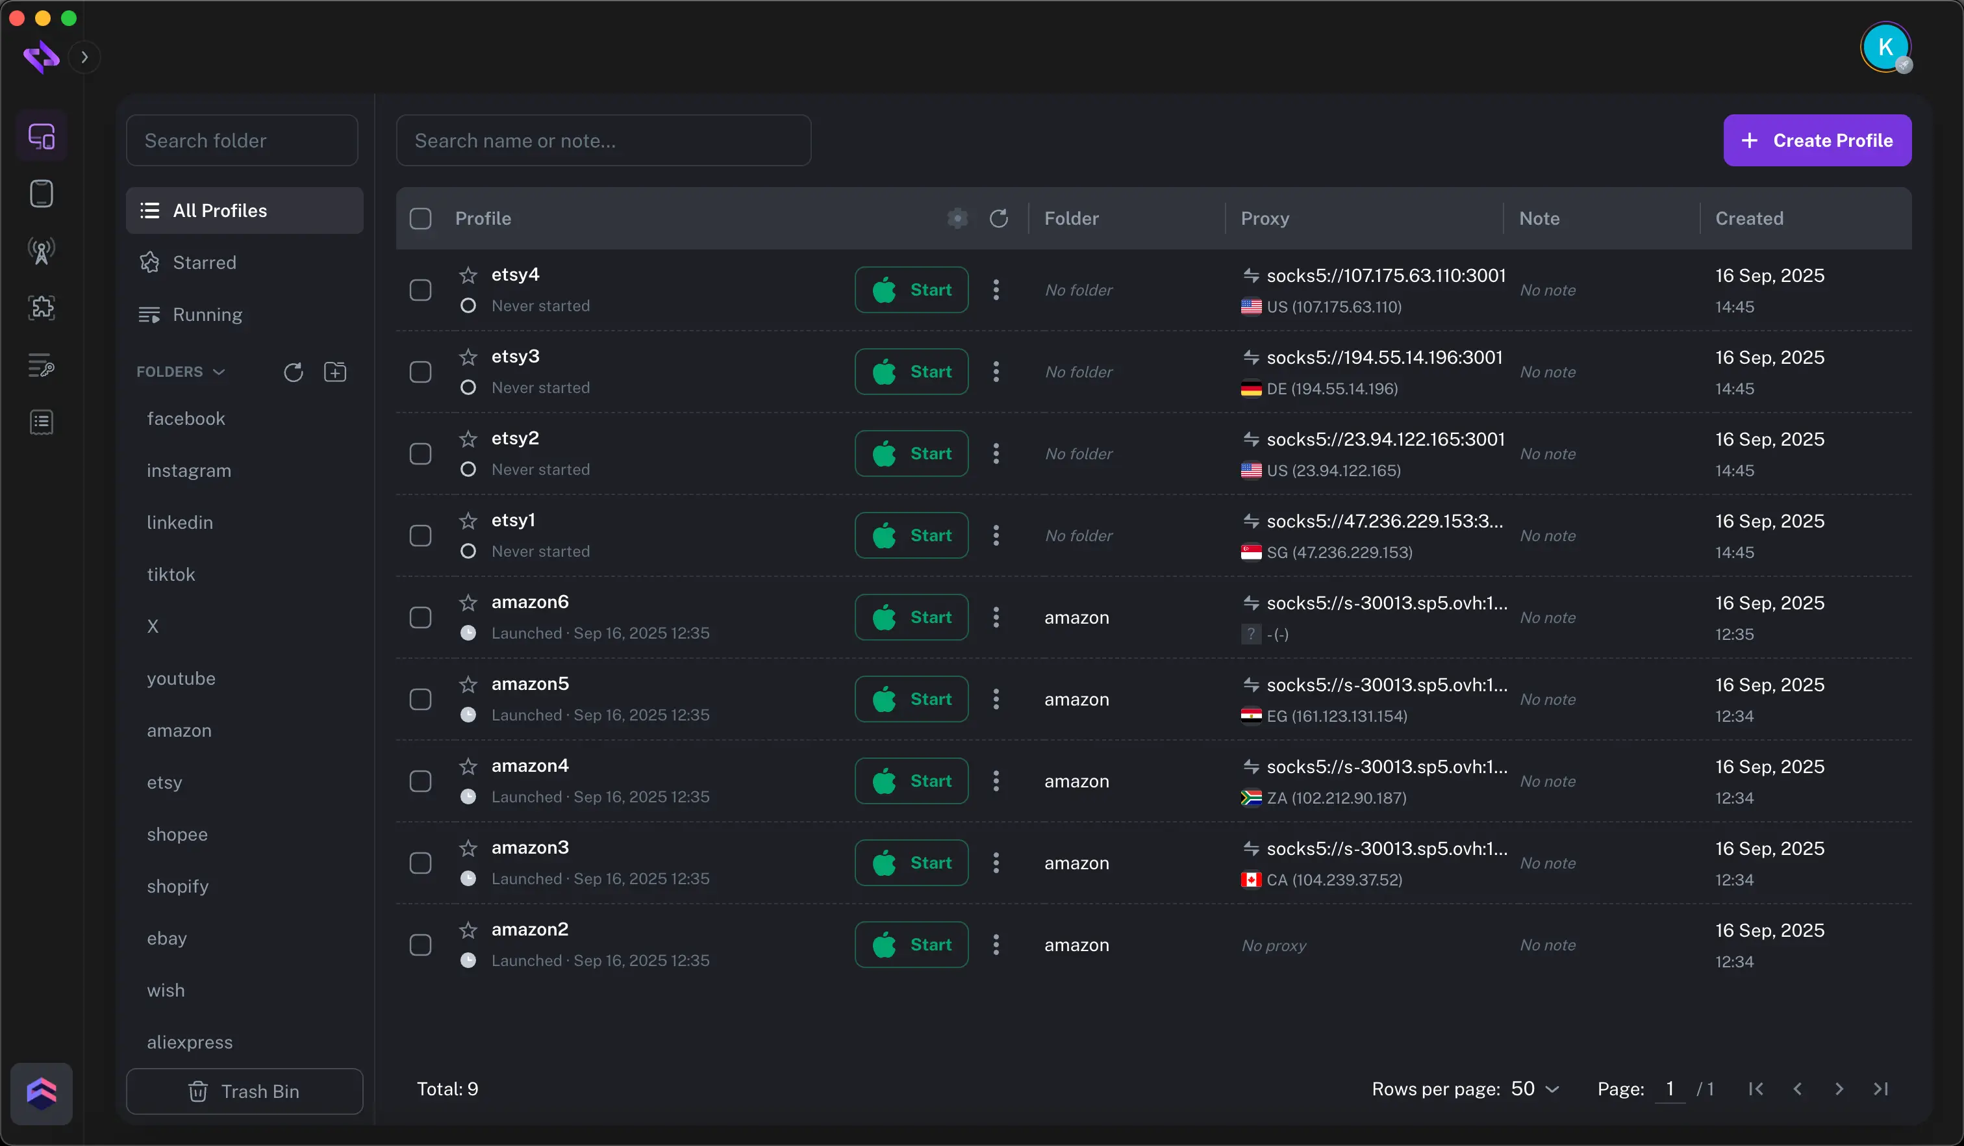Open the facebook folder
The width and height of the screenshot is (1964, 1146).
click(x=186, y=418)
